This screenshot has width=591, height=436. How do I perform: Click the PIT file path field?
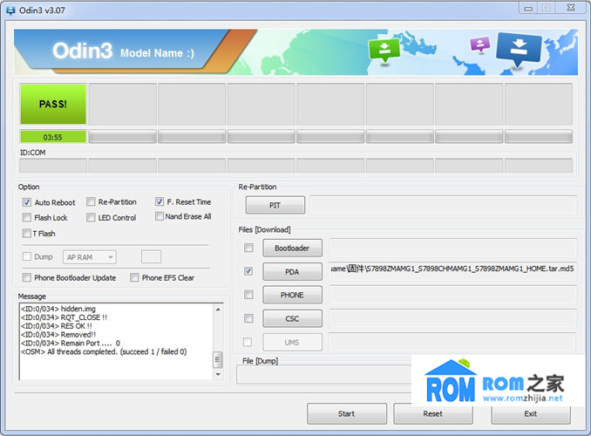click(443, 205)
